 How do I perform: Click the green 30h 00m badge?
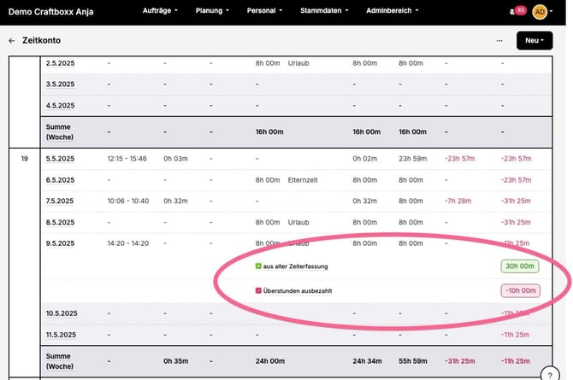(x=520, y=266)
